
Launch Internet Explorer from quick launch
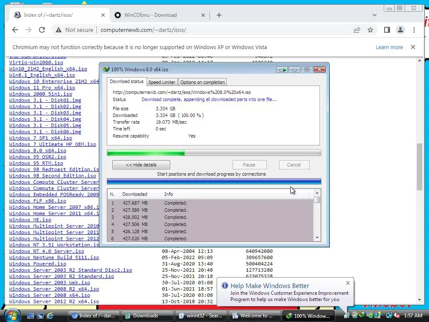coord(50,316)
